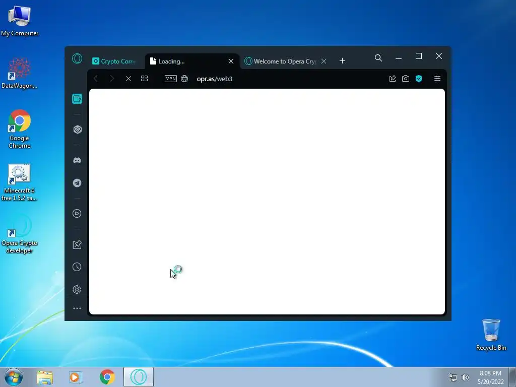Open the clock showing 8:08 PM
516x387 pixels.
[490, 377]
